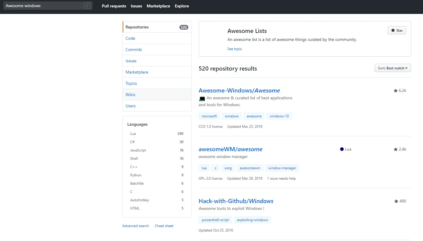Image resolution: width=423 pixels, height=241 pixels.
Task: Filter results by C# language
Action: tap(157, 142)
